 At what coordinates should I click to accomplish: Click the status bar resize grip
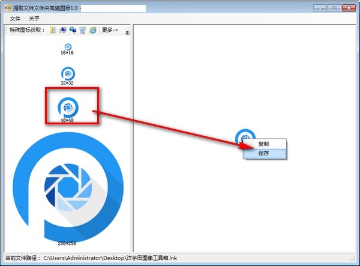(353, 259)
